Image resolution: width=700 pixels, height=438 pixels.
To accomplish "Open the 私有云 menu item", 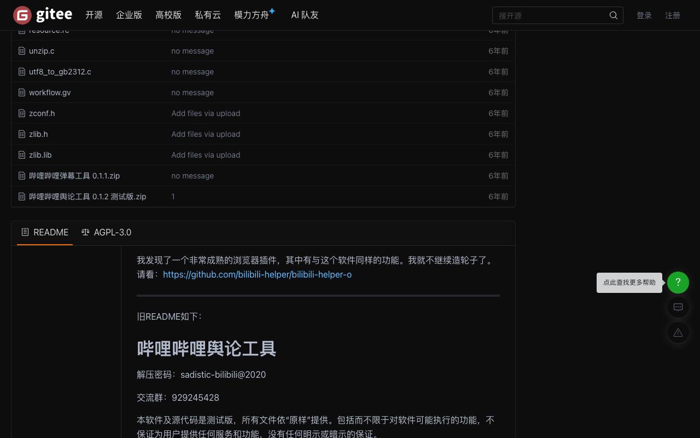I will pos(208,15).
